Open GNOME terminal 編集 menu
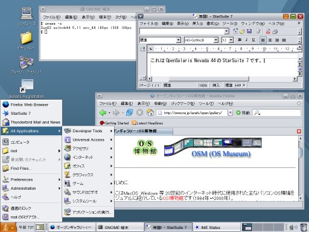Image resolution: width=309 pixels, height=232 pixels. pos(71,17)
